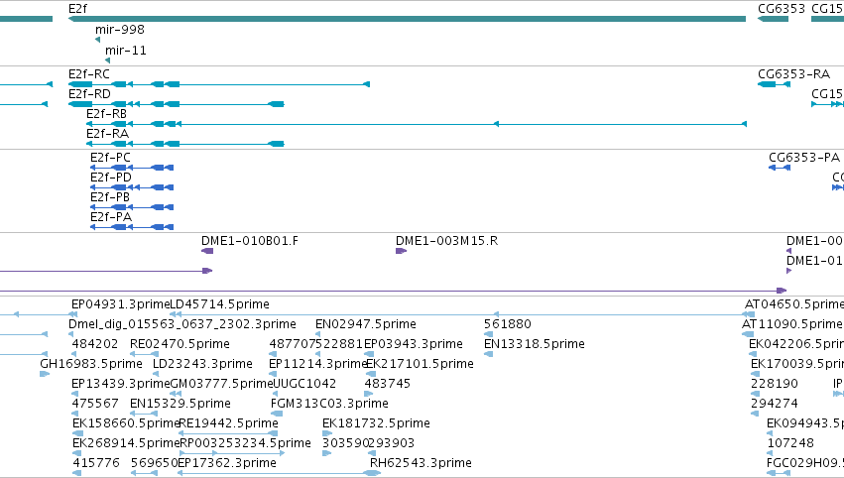Click the UUGC1042 label

click(304, 384)
